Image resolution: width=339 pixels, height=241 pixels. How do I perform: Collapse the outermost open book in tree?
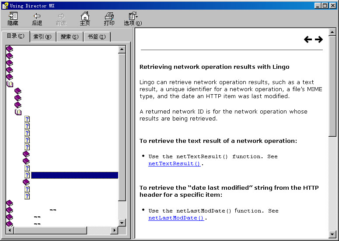[x=10, y=84]
